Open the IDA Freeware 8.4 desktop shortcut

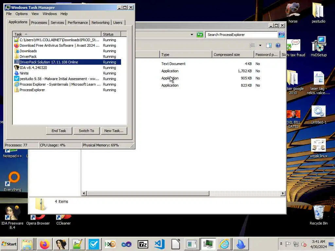point(12,217)
